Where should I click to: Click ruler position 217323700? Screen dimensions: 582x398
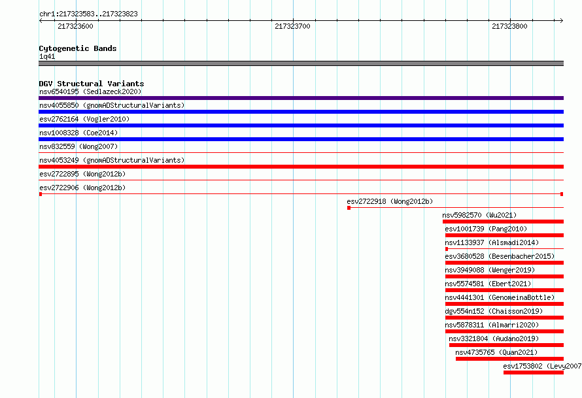(292, 26)
